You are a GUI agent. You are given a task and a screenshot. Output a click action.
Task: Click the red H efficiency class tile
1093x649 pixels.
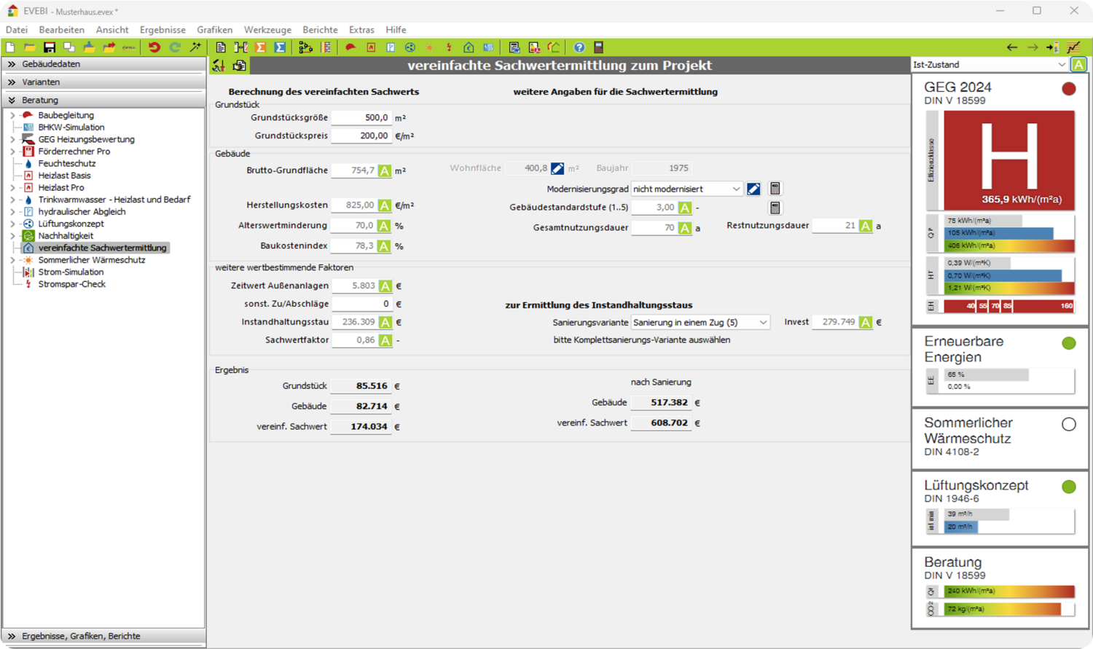point(1009,160)
